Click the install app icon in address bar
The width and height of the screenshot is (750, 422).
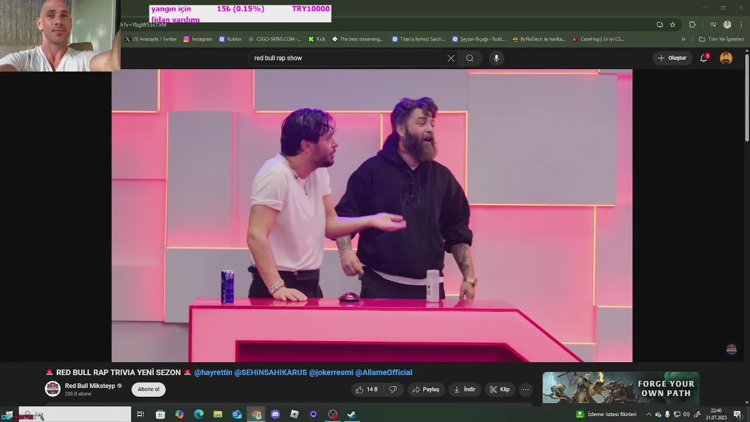click(x=660, y=25)
